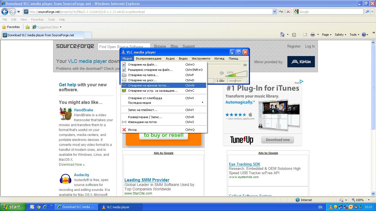Open the IE View menu
Image resolution: width=376 pixels, height=211 pixels.
click(24, 20)
